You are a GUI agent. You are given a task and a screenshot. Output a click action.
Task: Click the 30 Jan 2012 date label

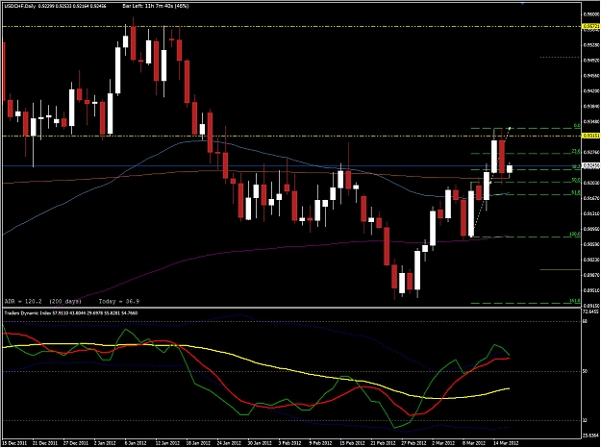261,443
